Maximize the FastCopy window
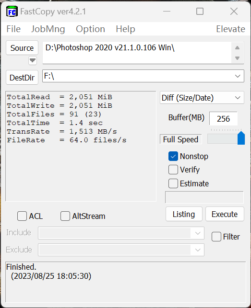The width and height of the screenshot is (251, 308). tap(200, 11)
